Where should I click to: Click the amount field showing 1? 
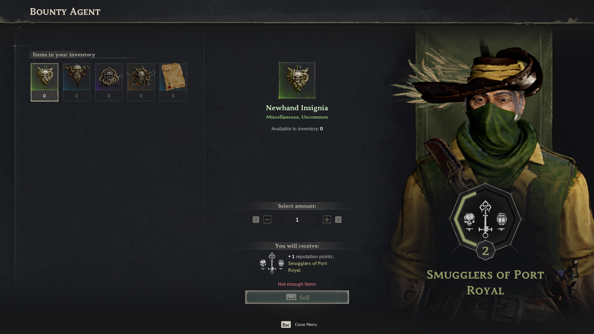pos(297,219)
